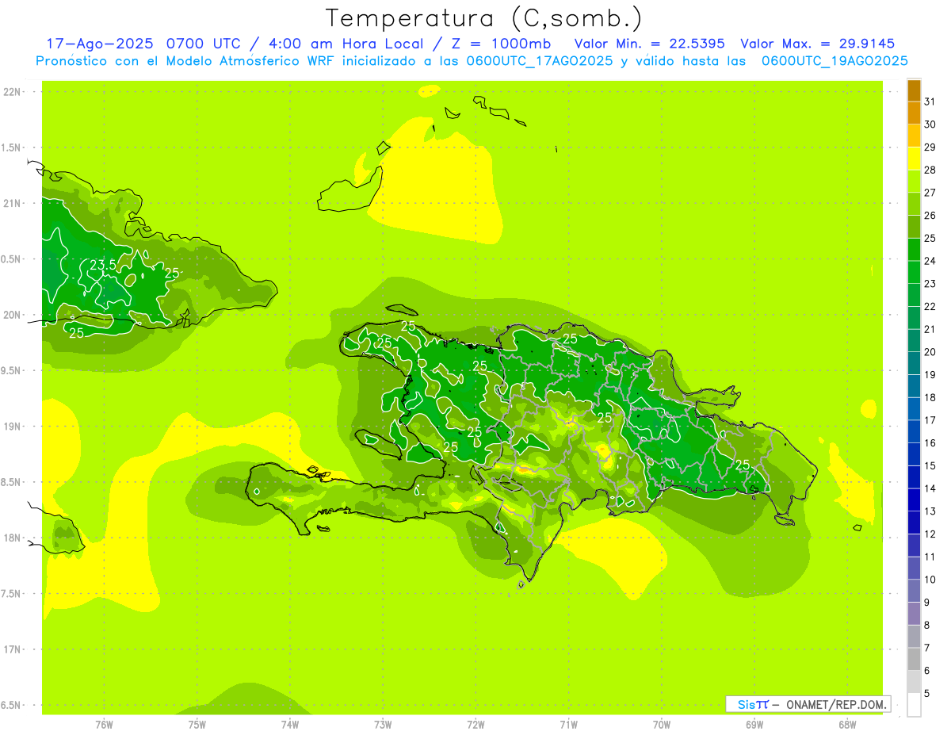
Task: Click the 'ONAMET/REP.DOM.' credit label
Action: [836, 704]
